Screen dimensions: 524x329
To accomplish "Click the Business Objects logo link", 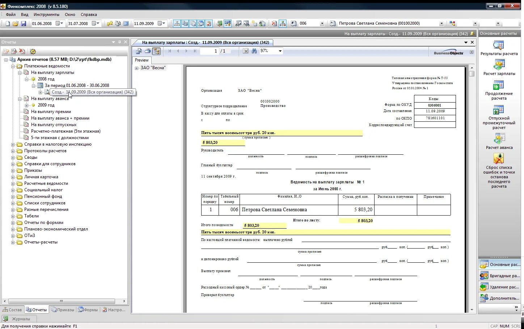I will tap(448, 53).
